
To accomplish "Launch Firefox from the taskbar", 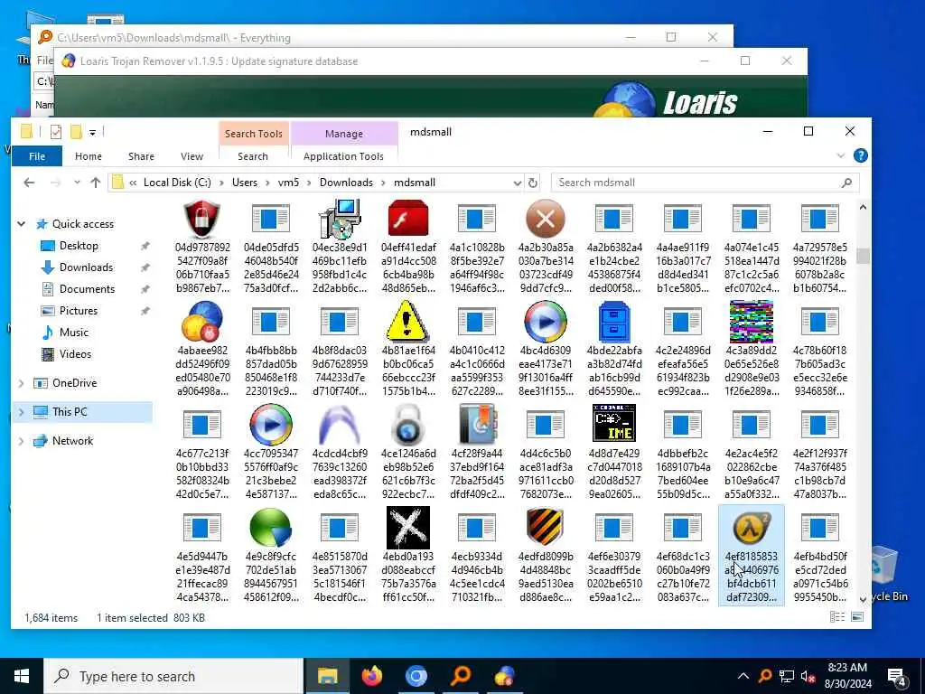I will click(371, 676).
